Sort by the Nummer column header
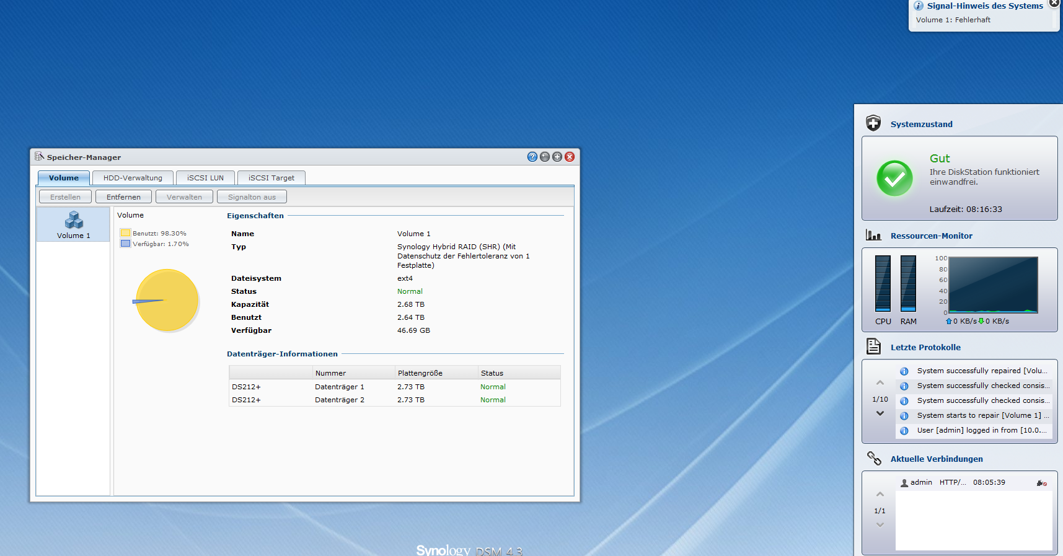 [x=354, y=373]
